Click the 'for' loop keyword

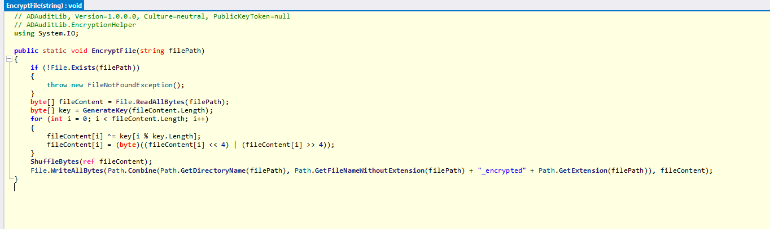pos(36,119)
